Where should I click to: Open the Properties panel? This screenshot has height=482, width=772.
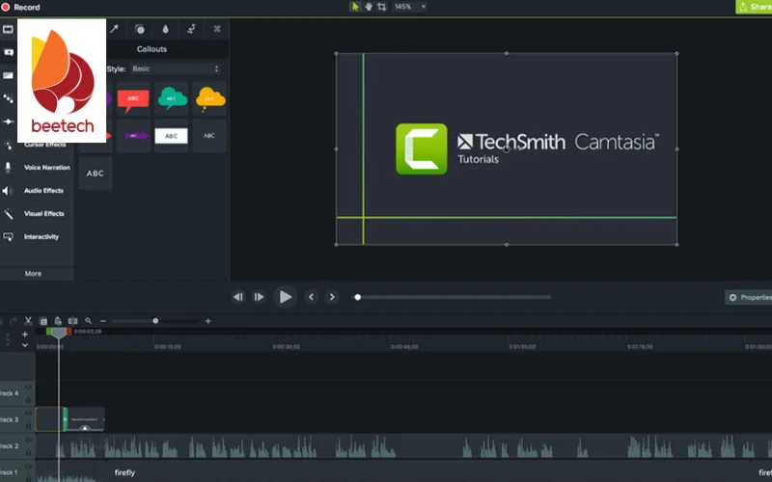point(749,298)
